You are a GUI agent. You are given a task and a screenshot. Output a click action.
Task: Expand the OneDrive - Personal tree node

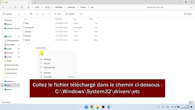click(x=2, y=28)
